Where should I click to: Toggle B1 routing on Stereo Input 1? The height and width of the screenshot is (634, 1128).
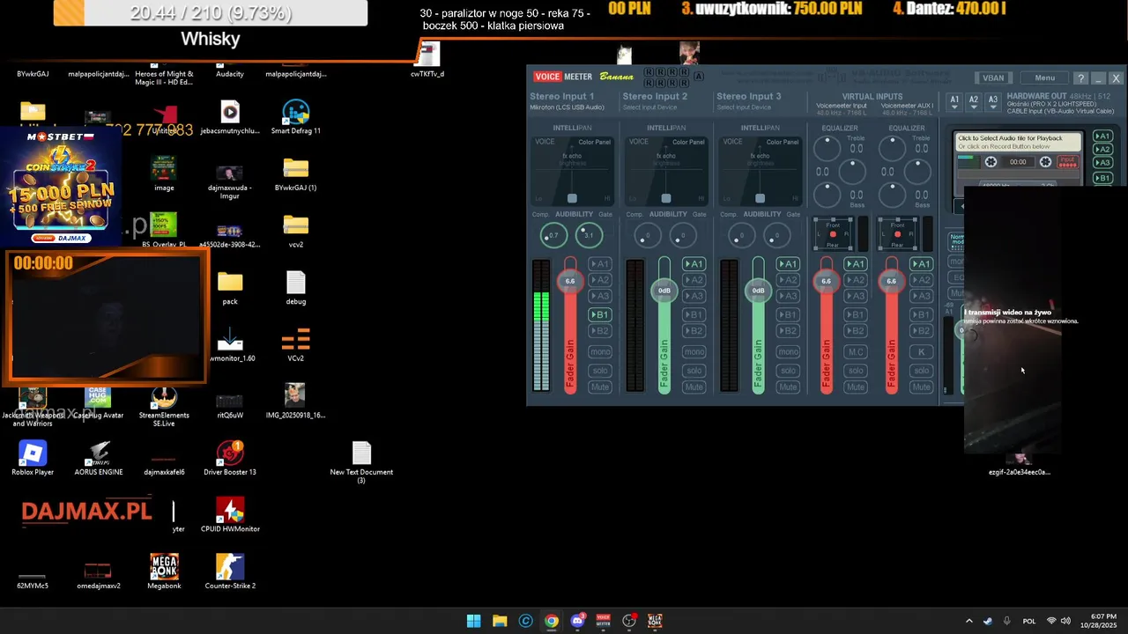pos(600,314)
